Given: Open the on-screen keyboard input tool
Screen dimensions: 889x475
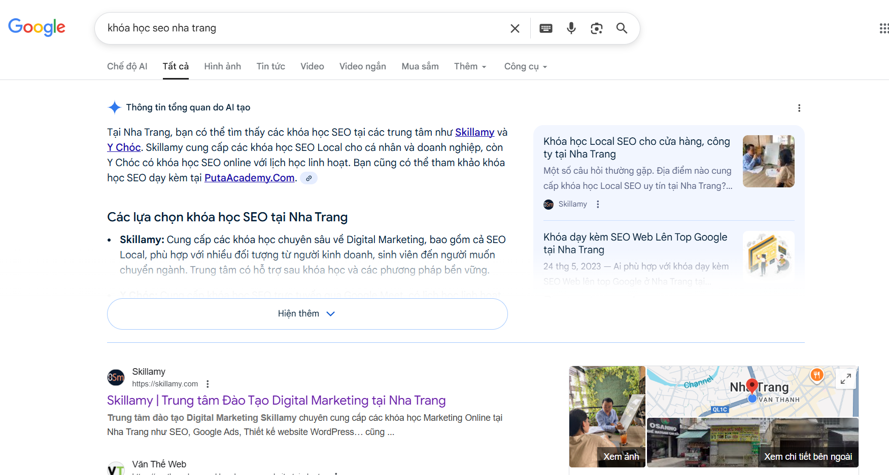Looking at the screenshot, I should click(x=546, y=28).
